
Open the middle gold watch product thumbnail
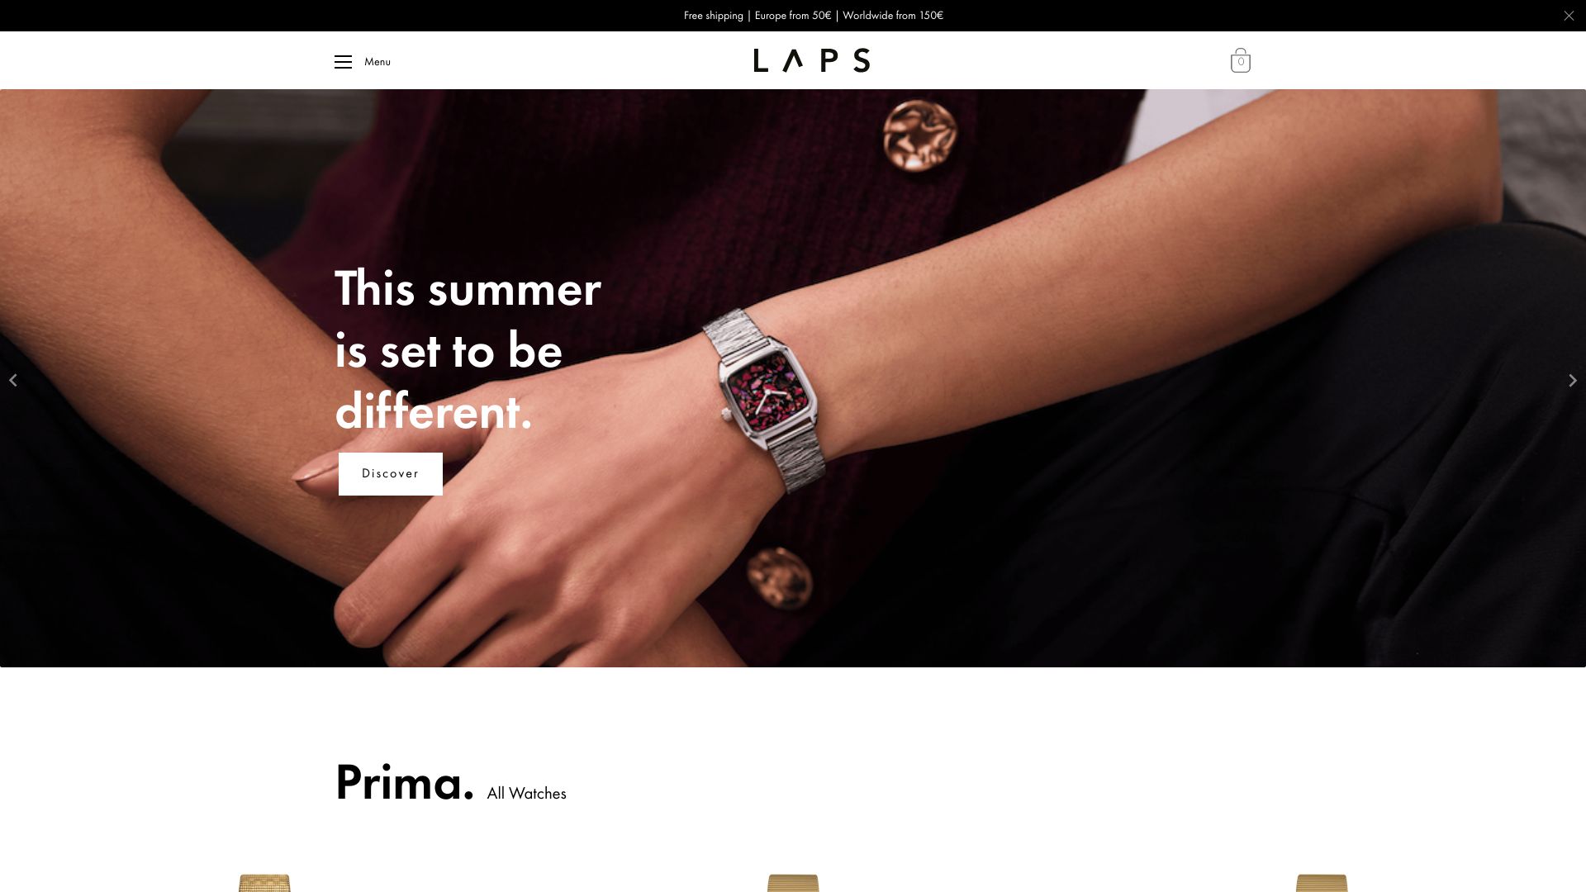(793, 883)
